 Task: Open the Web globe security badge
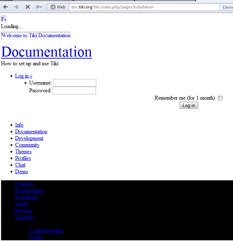tap(58, 7)
